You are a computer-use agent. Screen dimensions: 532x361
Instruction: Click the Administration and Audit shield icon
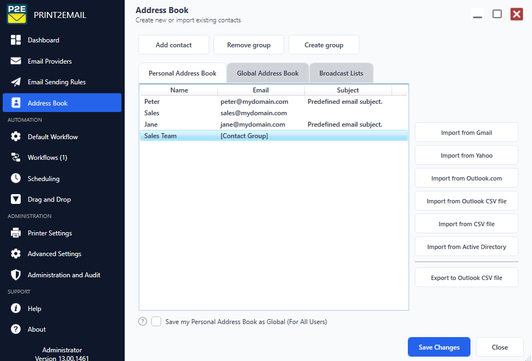click(x=16, y=275)
